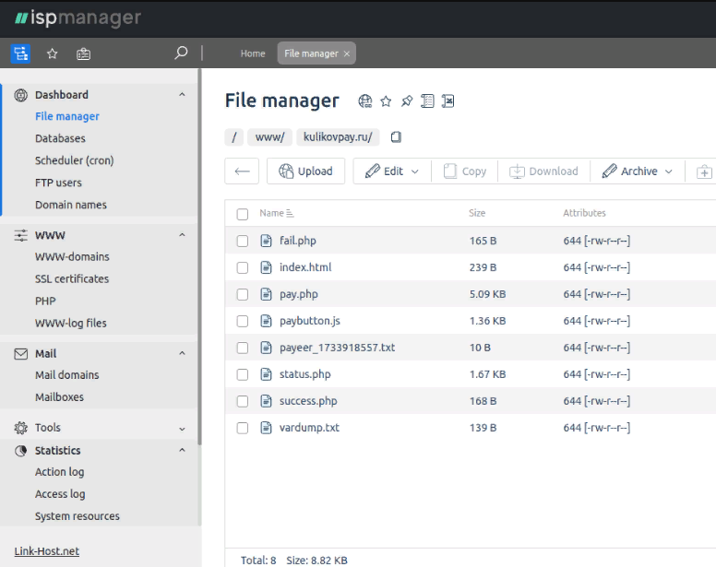Click the ispmanager logo

pos(78,18)
